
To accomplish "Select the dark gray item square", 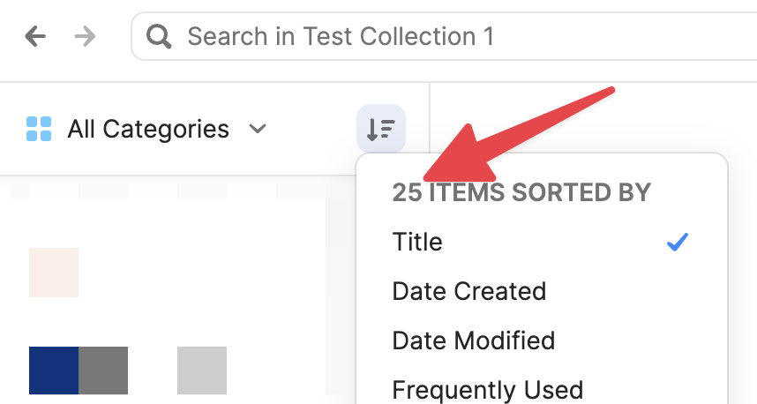I will pyautogui.click(x=103, y=370).
